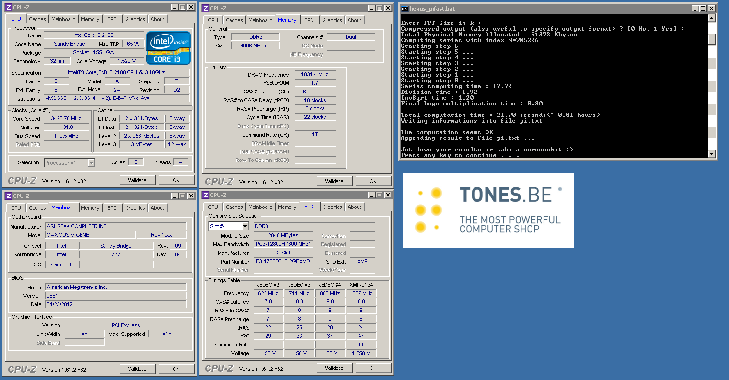Screen dimensions: 729x380
Task: Click the XMP voltage 1.650 V cell
Action: [x=361, y=353]
